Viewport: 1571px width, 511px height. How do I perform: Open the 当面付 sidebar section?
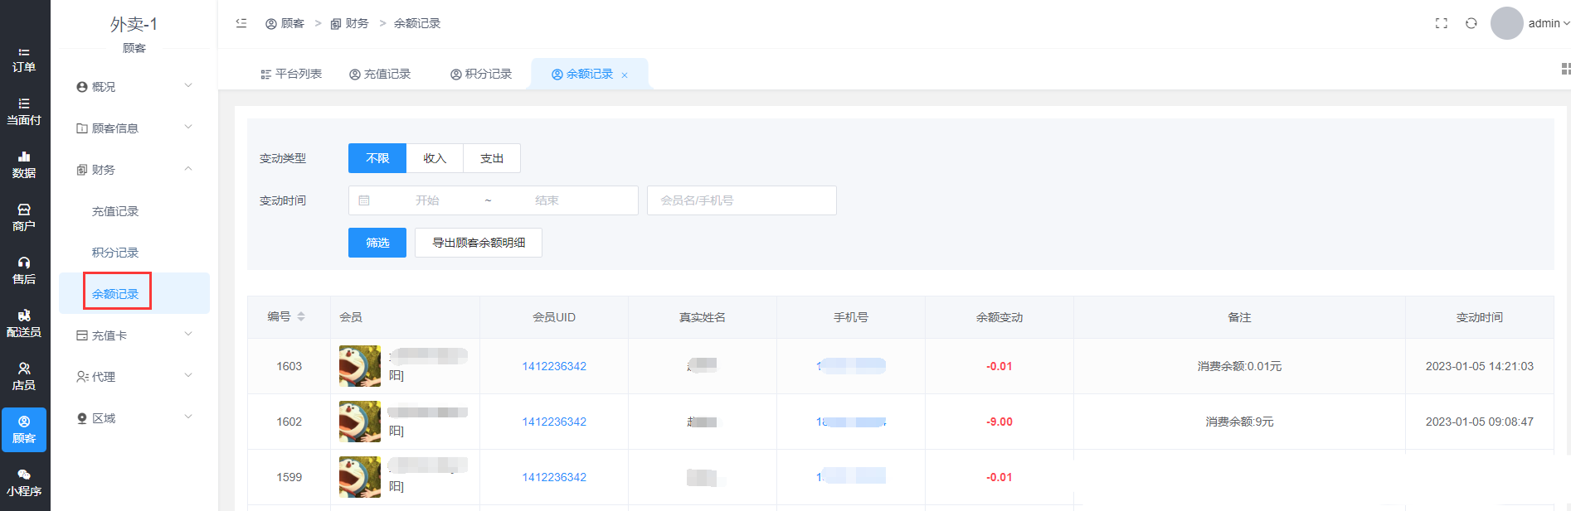[24, 113]
